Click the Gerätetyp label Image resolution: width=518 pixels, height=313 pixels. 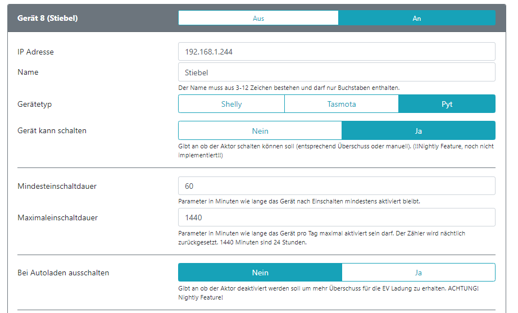click(x=35, y=104)
